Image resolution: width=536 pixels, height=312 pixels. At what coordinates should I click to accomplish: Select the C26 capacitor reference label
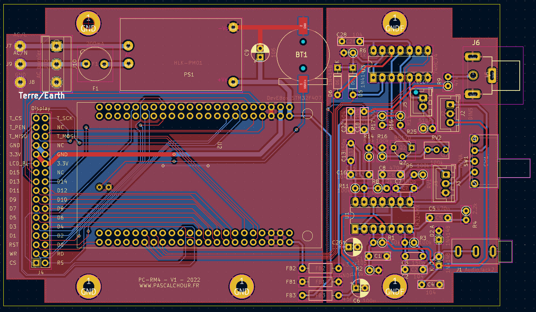(x=337, y=243)
